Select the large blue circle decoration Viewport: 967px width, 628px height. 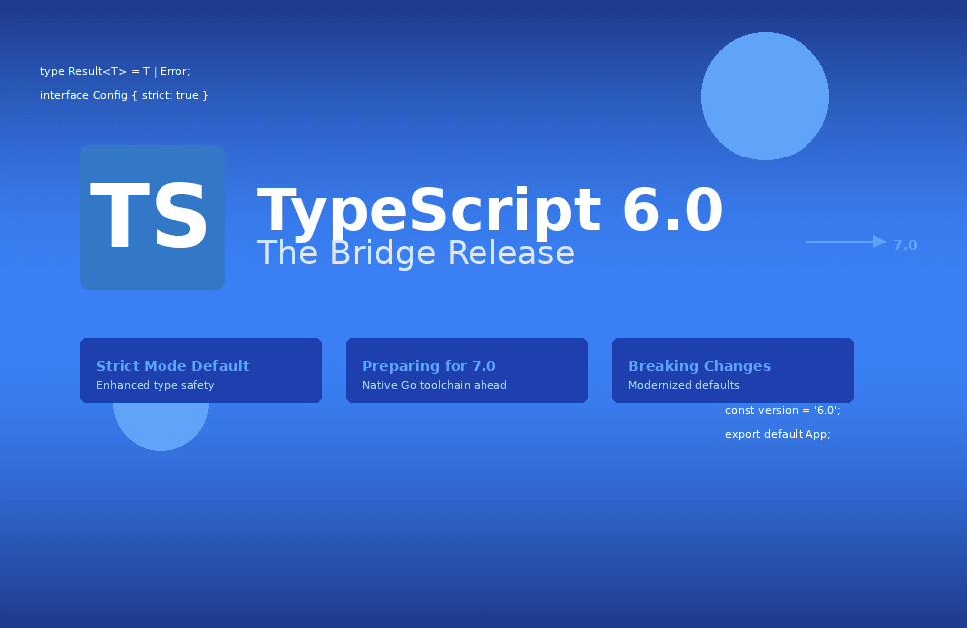click(x=765, y=96)
